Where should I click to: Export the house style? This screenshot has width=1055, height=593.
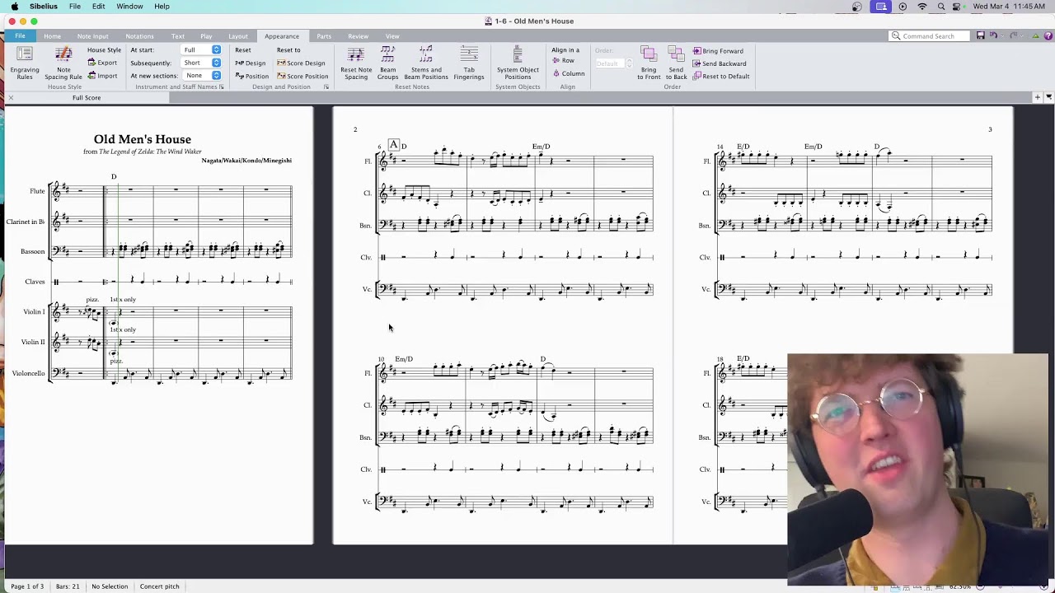103,63
